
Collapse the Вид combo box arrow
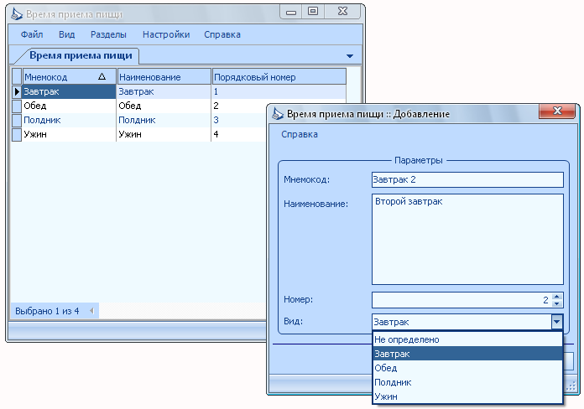pyautogui.click(x=557, y=322)
